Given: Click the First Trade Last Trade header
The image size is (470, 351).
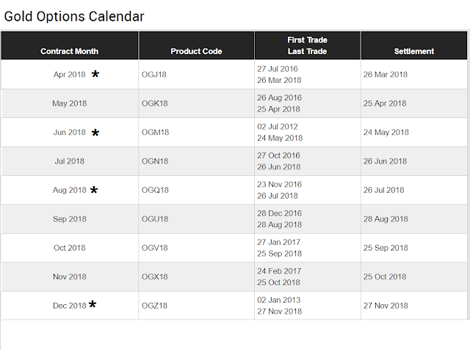Looking at the screenshot, I should coord(307,45).
